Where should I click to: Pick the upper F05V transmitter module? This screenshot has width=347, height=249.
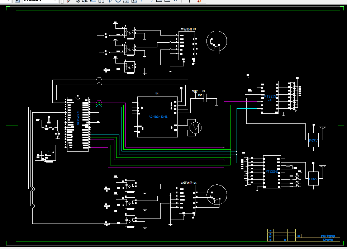[x=313, y=140]
